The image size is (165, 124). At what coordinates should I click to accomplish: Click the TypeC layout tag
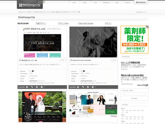(32, 78)
